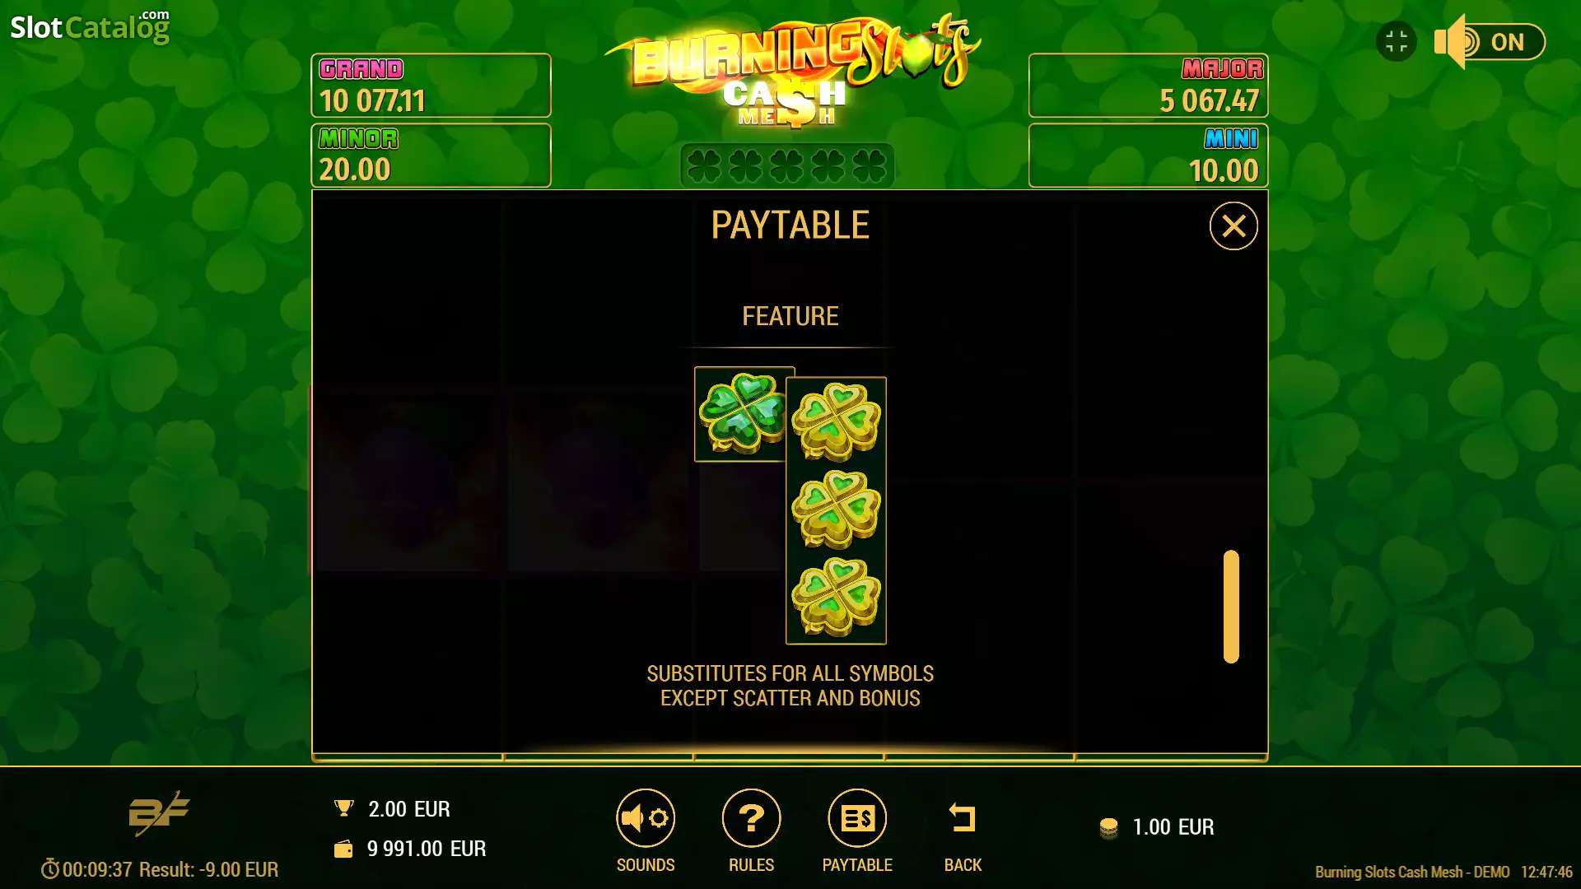
Task: Open the Sounds settings icon
Action: [x=646, y=817]
